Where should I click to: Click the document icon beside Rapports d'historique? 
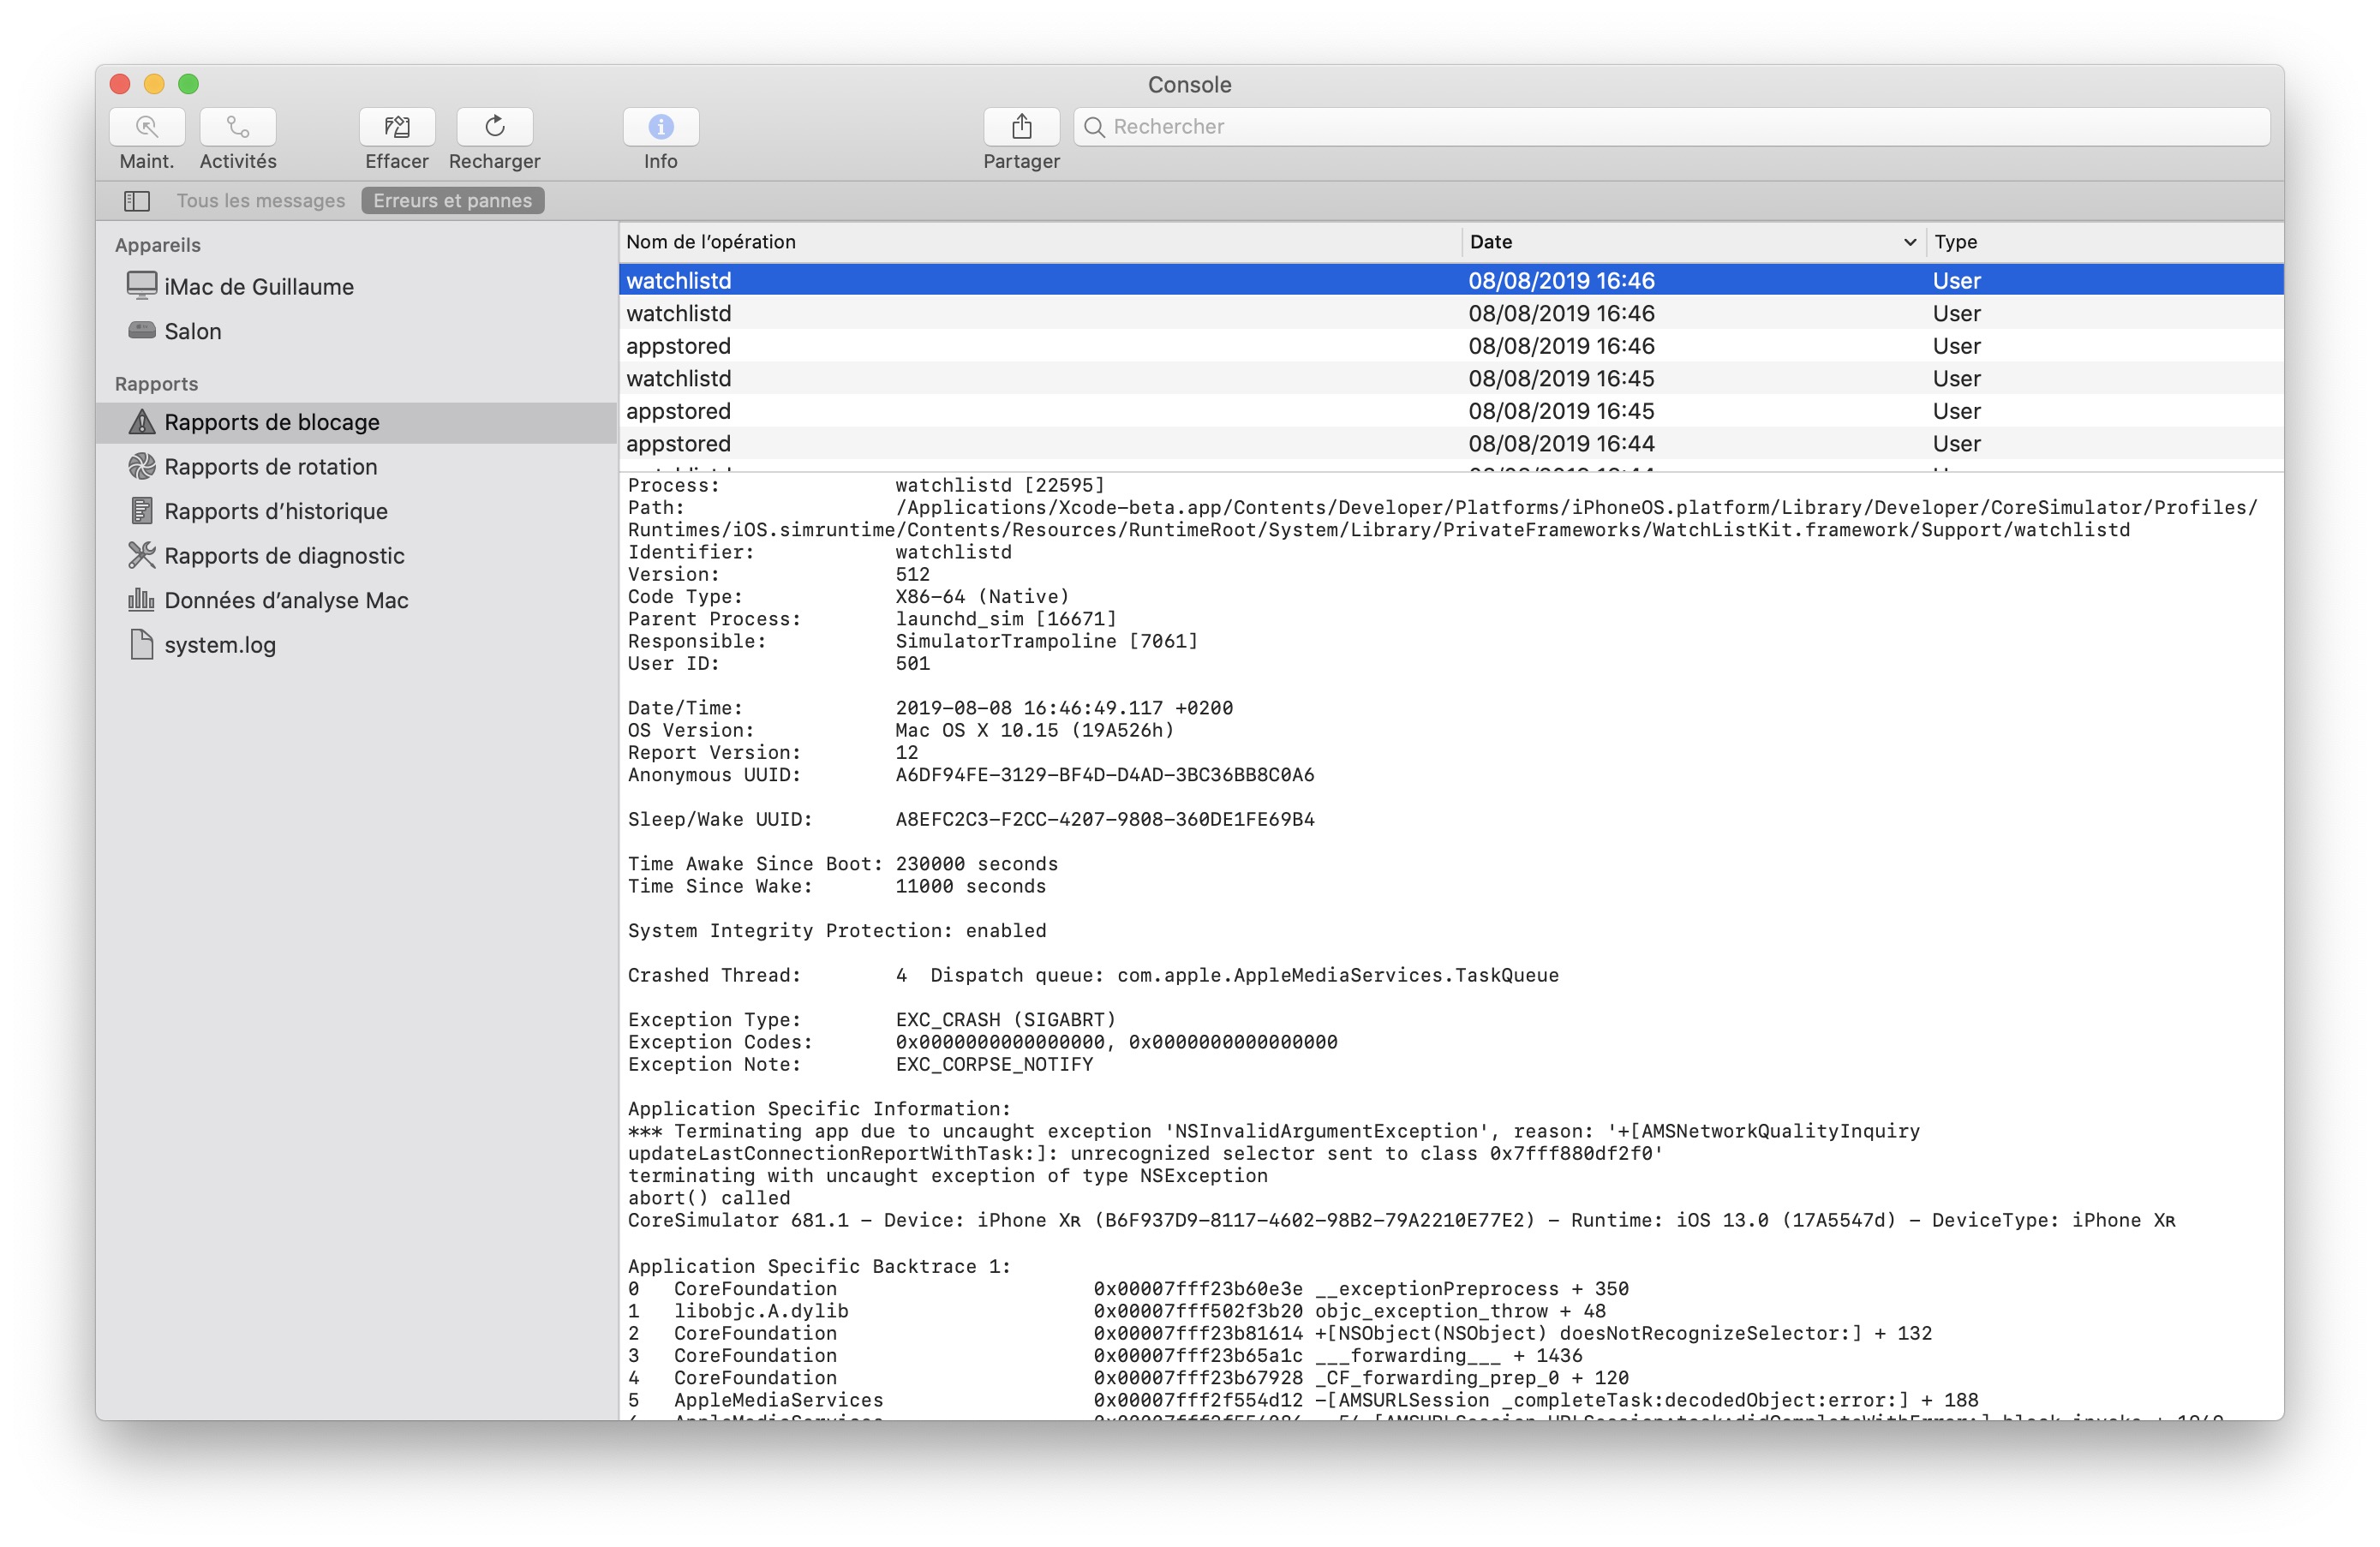click(x=142, y=511)
